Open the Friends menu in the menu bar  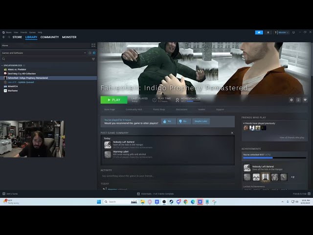(23, 32)
